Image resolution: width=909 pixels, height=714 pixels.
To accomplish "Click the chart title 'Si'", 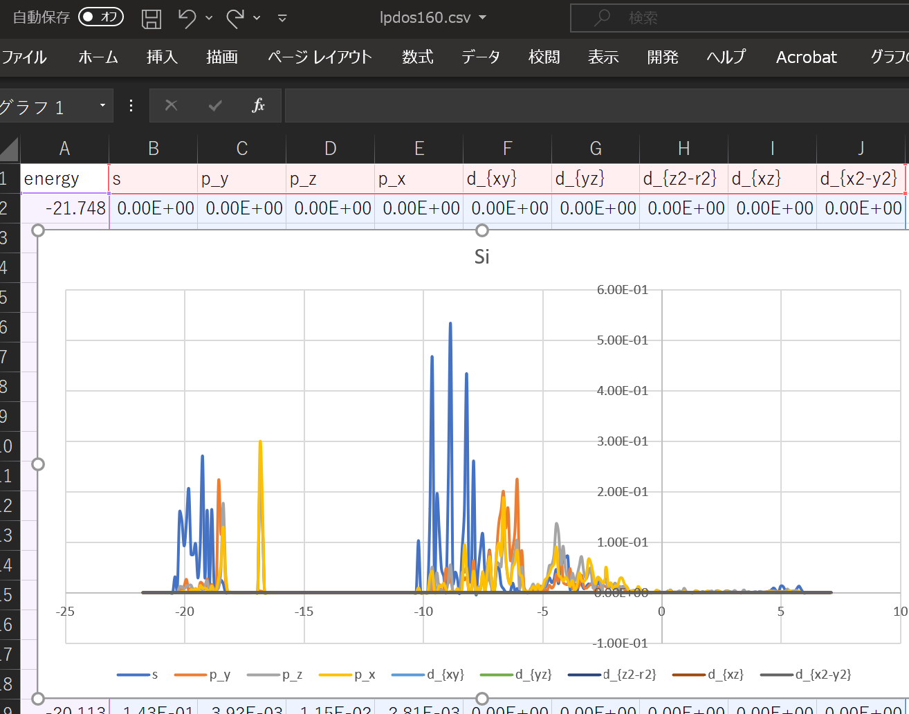I will 482,257.
